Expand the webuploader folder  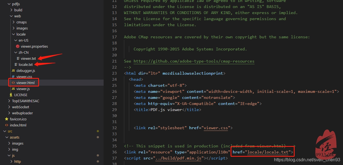[9, 113]
